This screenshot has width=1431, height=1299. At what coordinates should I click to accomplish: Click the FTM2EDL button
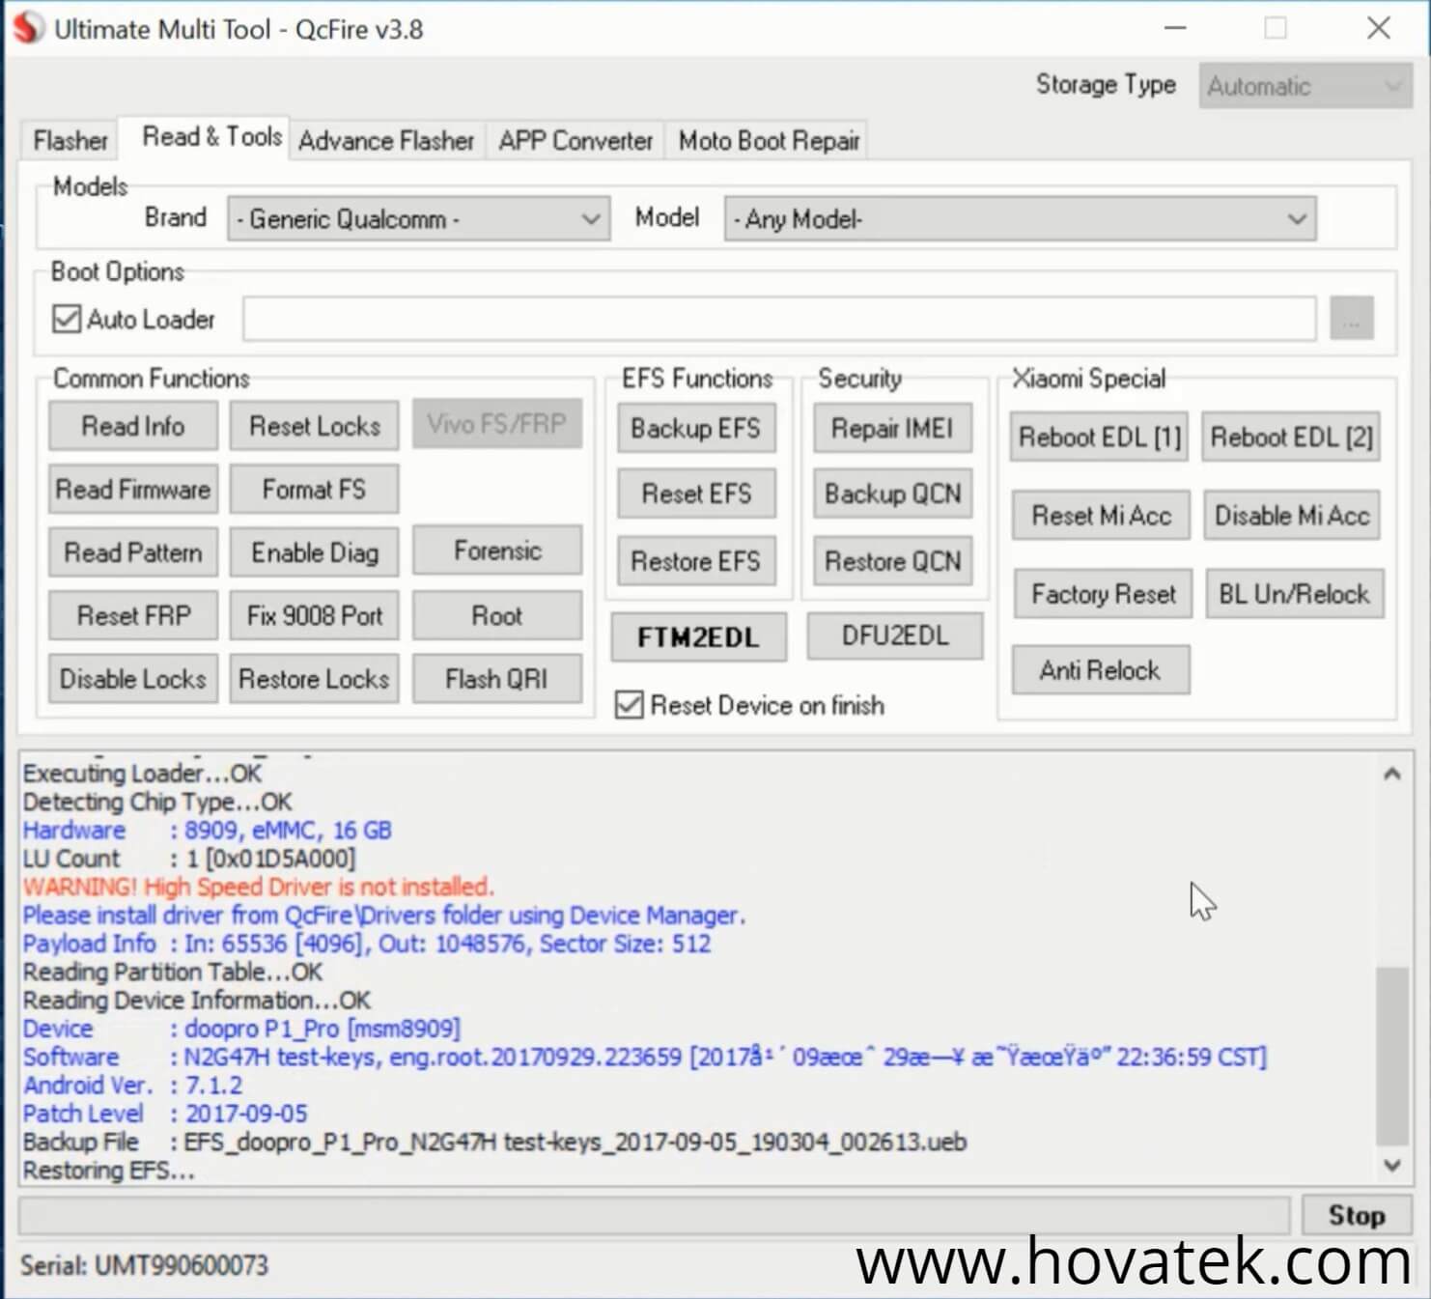coord(698,636)
